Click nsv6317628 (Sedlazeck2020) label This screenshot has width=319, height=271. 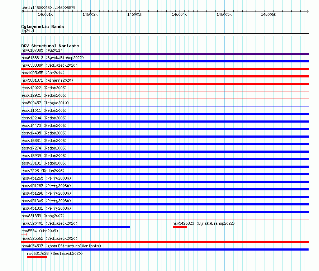55,253
